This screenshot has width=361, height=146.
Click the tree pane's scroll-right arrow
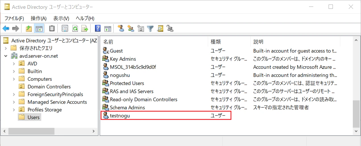point(93,131)
